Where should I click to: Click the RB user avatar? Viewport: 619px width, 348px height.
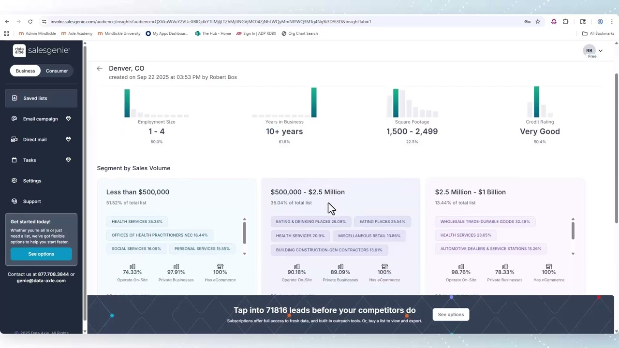pos(589,50)
